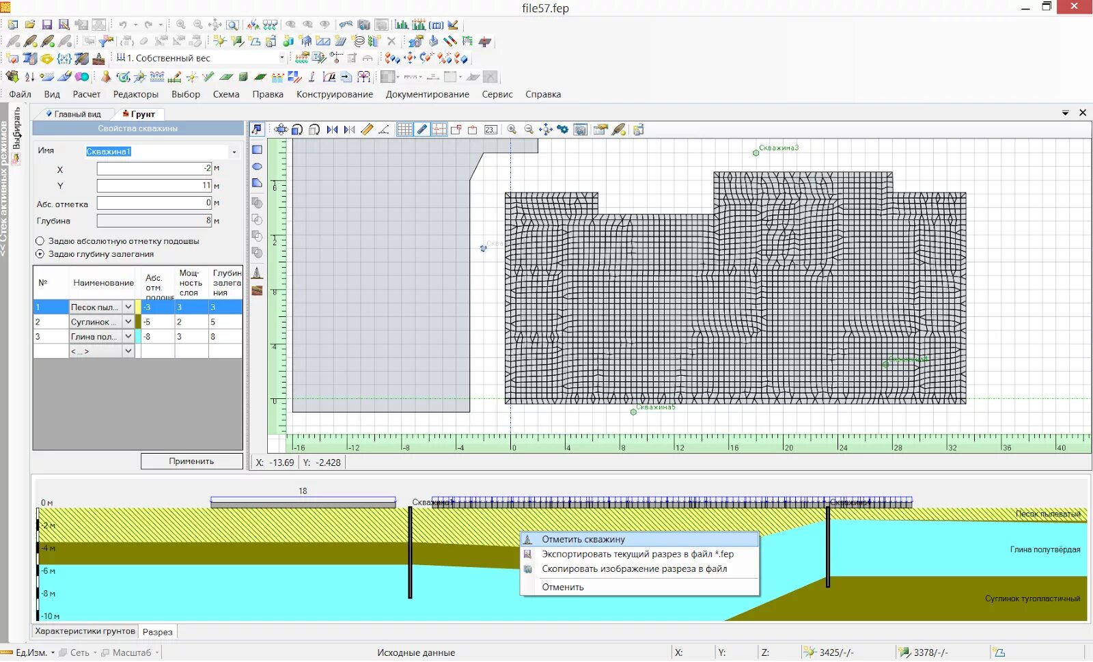
Task: Select the rectangle shape tool
Action: tap(258, 150)
